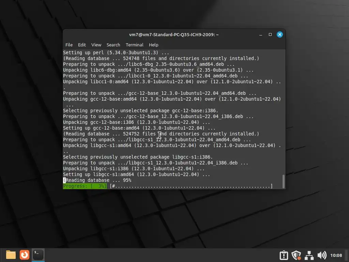Image resolution: width=349 pixels, height=262 pixels.
Task: Click 'Selecting previously unselected package libgcc-s1:i386.'
Action: (138, 157)
